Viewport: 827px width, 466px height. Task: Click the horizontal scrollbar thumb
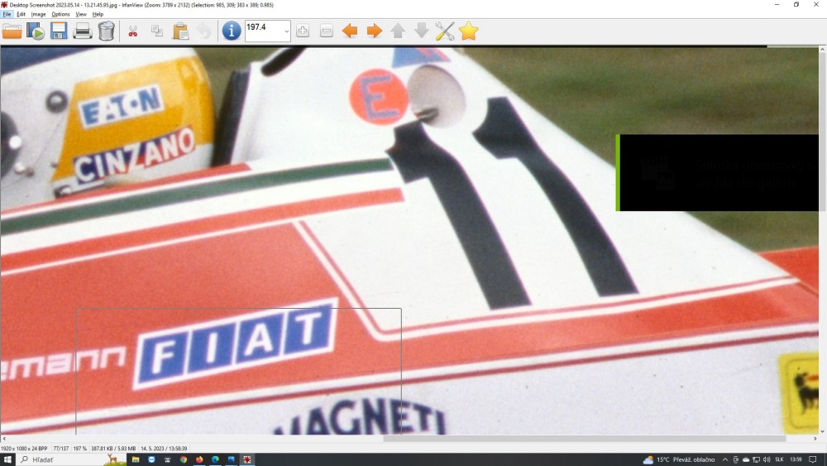585,439
